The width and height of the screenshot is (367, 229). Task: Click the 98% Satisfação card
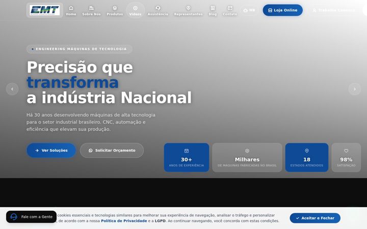coord(346,157)
